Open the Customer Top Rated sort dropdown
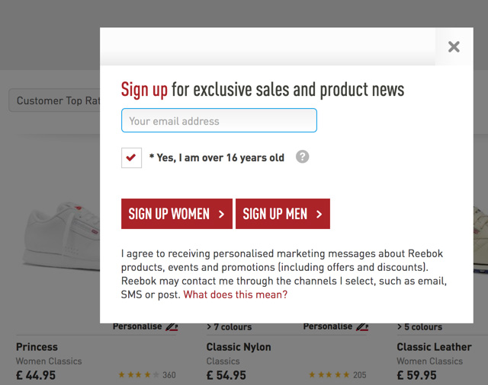488x385 pixels. (54, 100)
